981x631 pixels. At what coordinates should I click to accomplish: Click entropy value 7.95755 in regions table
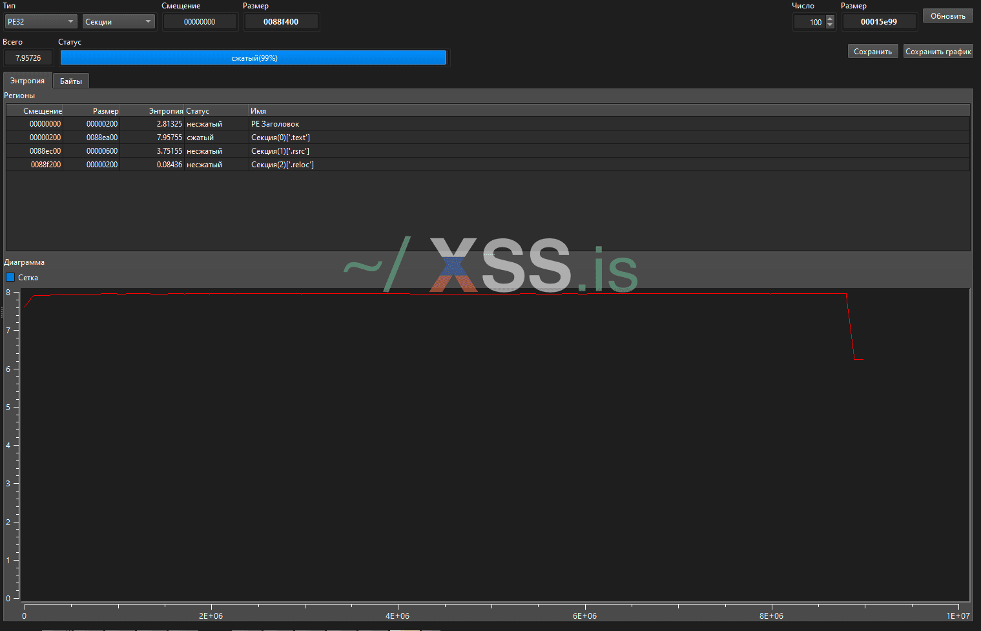pos(169,138)
